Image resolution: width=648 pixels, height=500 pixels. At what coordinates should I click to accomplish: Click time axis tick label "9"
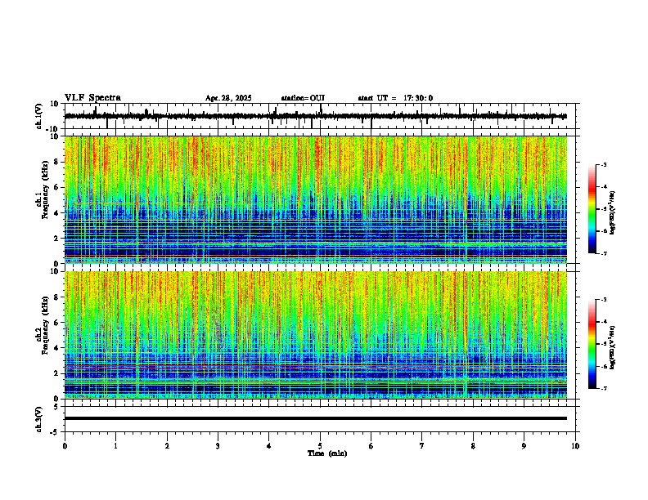click(524, 446)
